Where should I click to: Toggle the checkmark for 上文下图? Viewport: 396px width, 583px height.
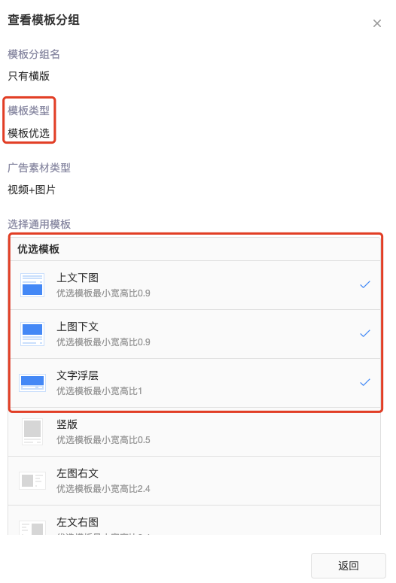(x=365, y=285)
